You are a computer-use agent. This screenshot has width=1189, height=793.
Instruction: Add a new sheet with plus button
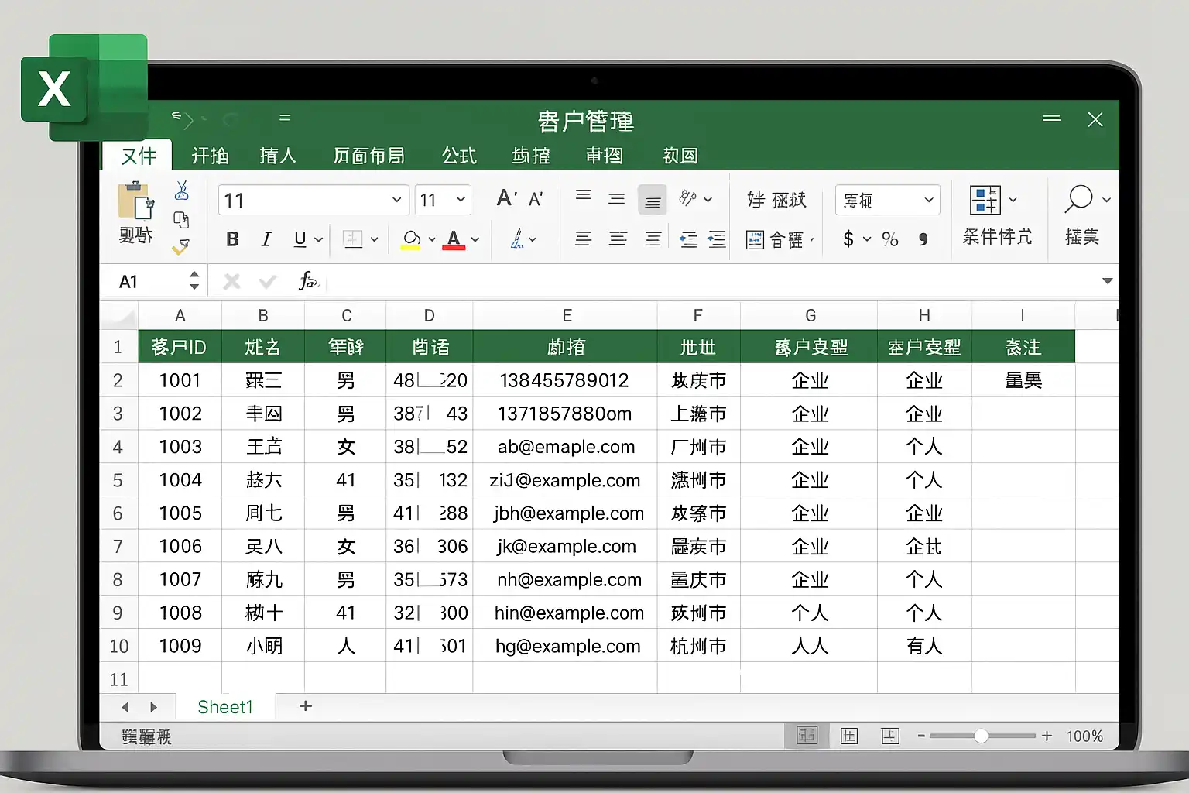pos(306,706)
